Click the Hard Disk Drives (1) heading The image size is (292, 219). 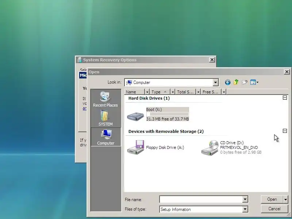point(149,98)
